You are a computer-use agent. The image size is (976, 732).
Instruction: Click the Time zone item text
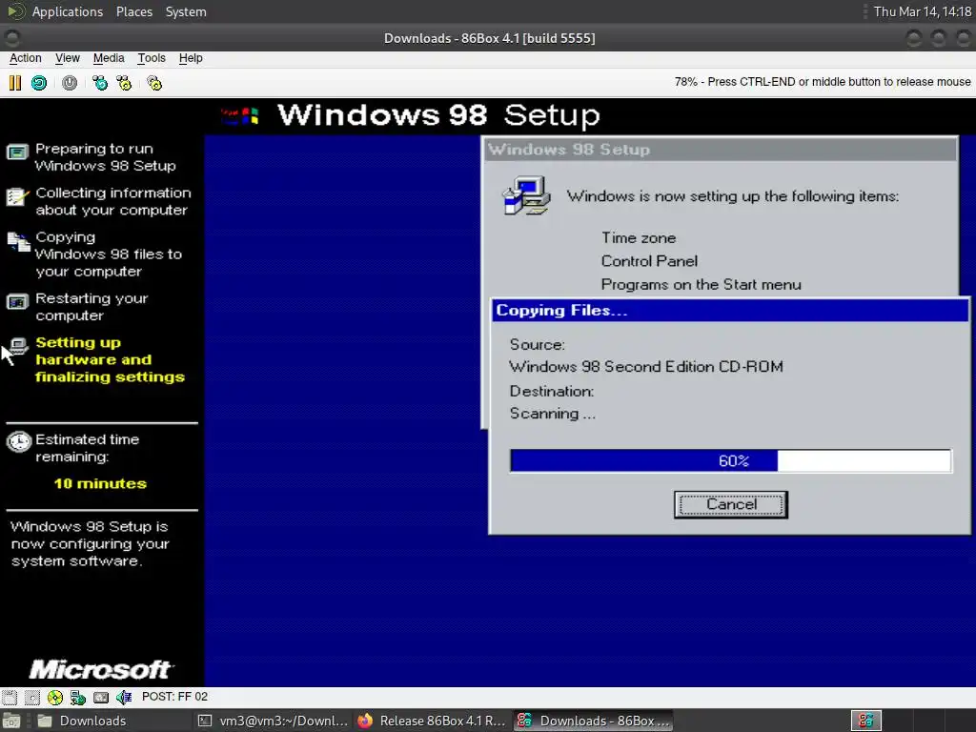coord(638,237)
